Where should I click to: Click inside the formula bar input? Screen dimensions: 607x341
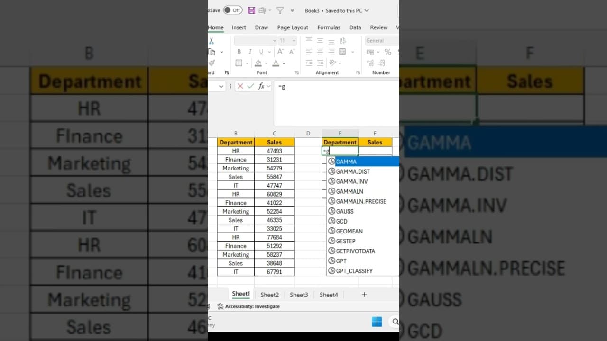(x=336, y=103)
